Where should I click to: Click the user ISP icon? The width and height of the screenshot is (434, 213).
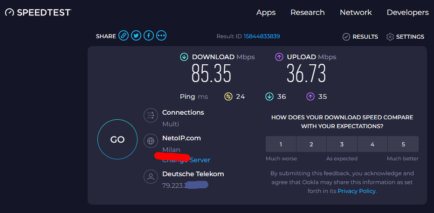[151, 177]
